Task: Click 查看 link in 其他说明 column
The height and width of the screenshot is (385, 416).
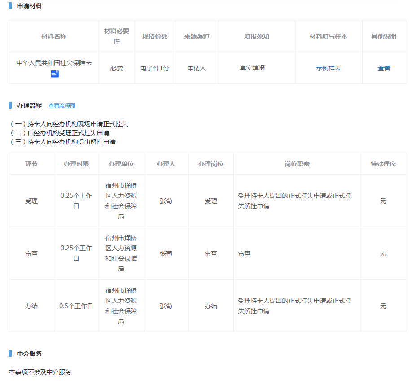Action: [x=384, y=68]
